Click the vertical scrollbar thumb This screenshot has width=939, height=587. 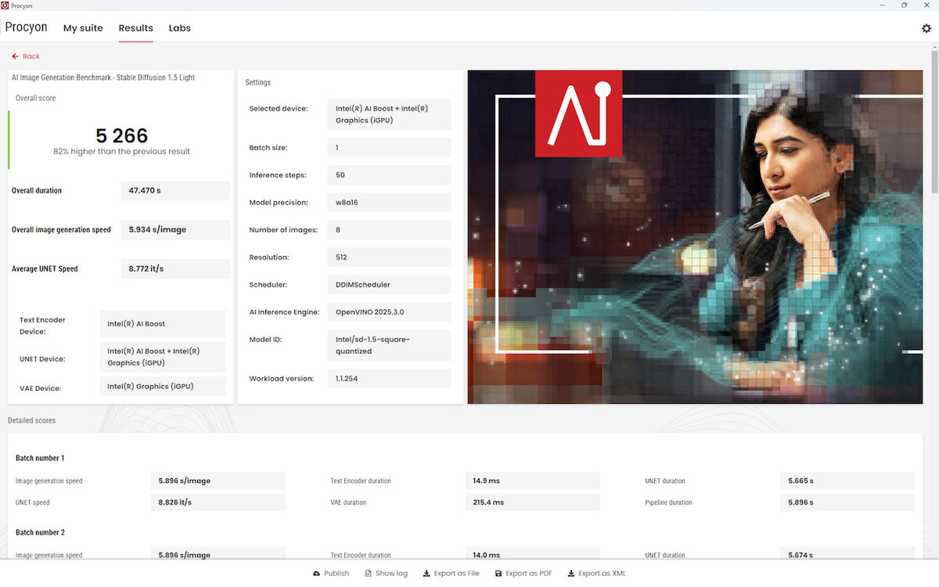(934, 121)
